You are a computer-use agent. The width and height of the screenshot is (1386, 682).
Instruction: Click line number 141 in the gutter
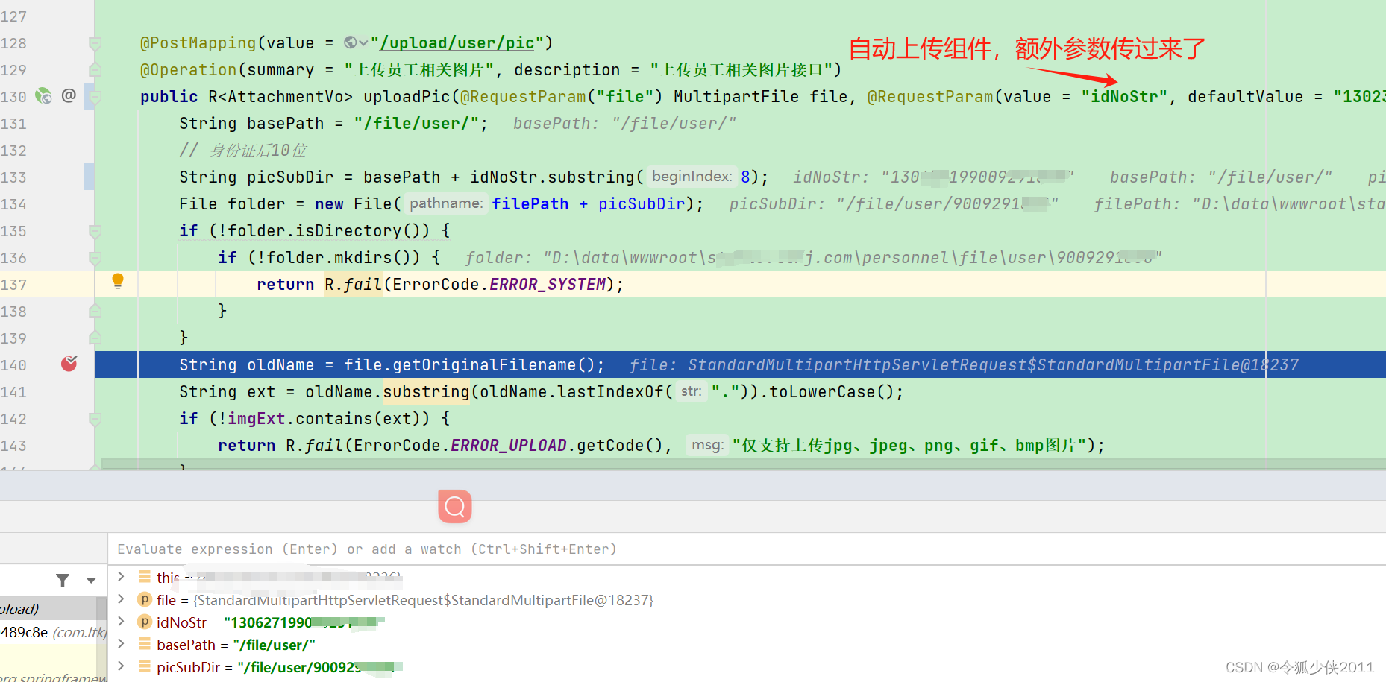[x=13, y=392]
